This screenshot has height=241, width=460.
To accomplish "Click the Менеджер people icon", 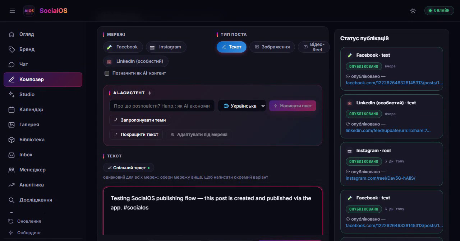I will pyautogui.click(x=11, y=170).
